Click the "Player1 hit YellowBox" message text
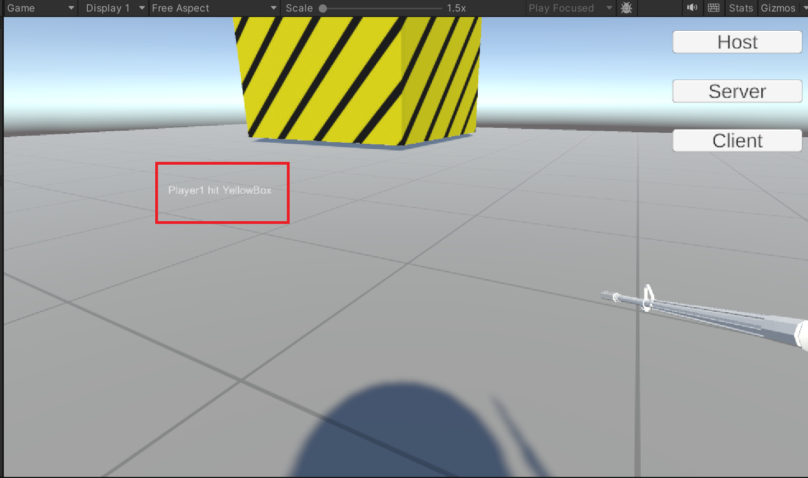The width and height of the screenshot is (808, 478). (x=219, y=190)
